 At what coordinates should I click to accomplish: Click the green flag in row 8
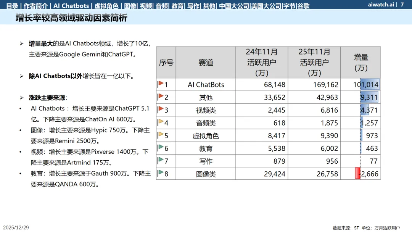[160, 173]
